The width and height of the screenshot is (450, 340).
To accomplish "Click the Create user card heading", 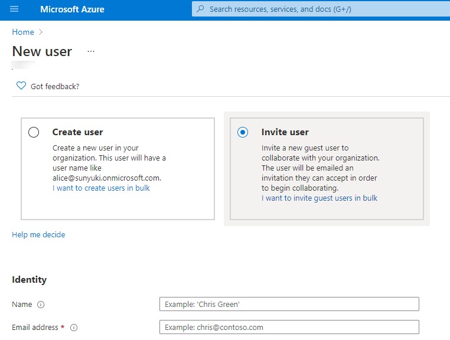I will point(77,132).
